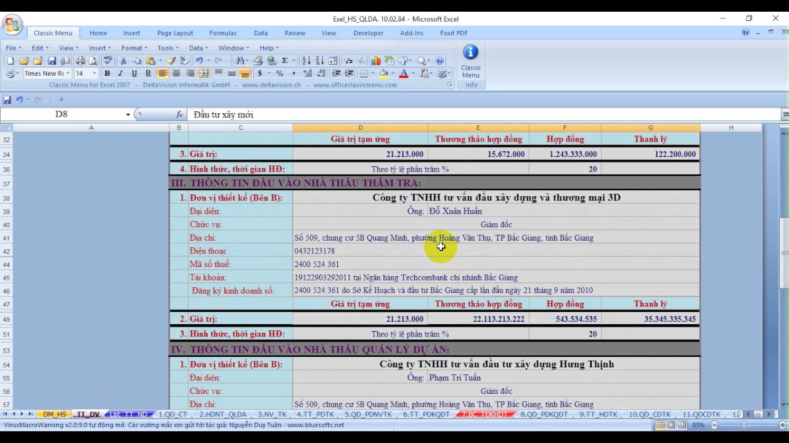Click the Increase Indent icon
The height and width of the screenshot is (443, 789).
click(x=349, y=73)
